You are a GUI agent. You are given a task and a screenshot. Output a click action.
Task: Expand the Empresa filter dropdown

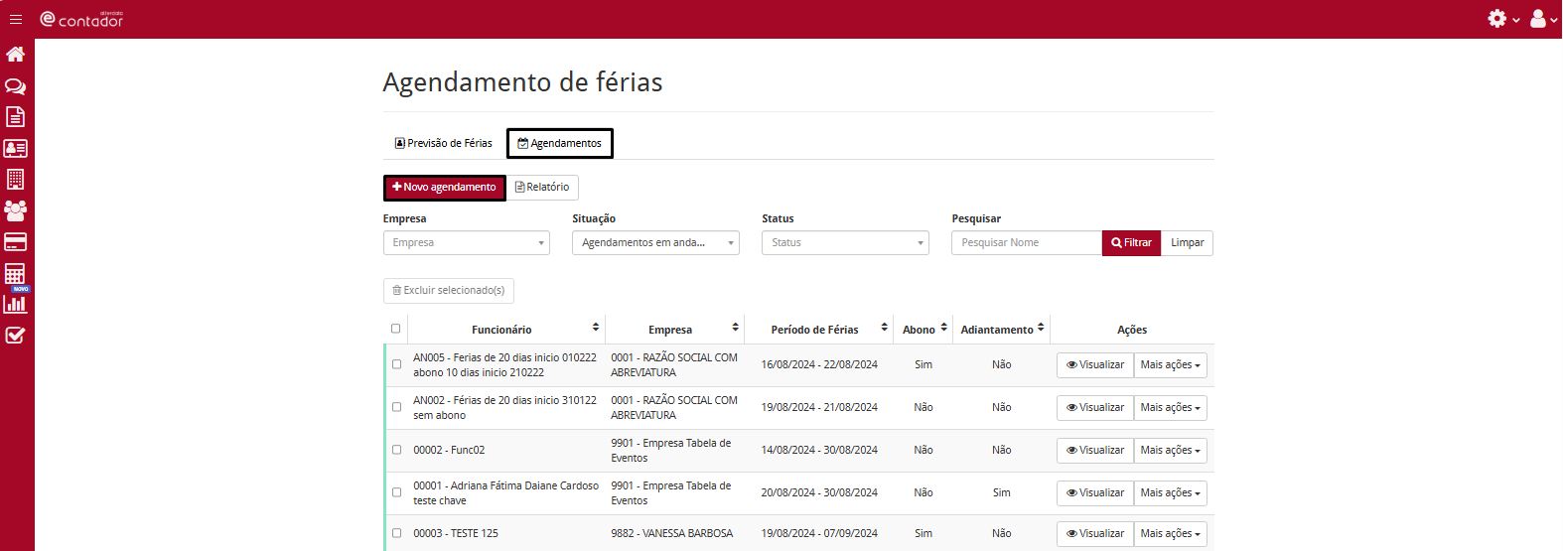(466, 243)
